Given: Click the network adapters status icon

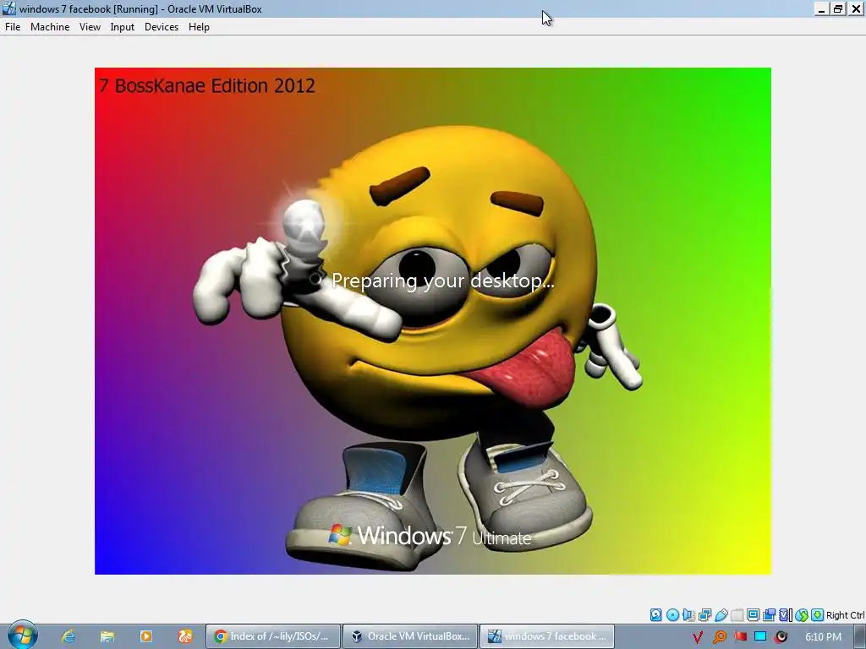Looking at the screenshot, I should point(704,614).
